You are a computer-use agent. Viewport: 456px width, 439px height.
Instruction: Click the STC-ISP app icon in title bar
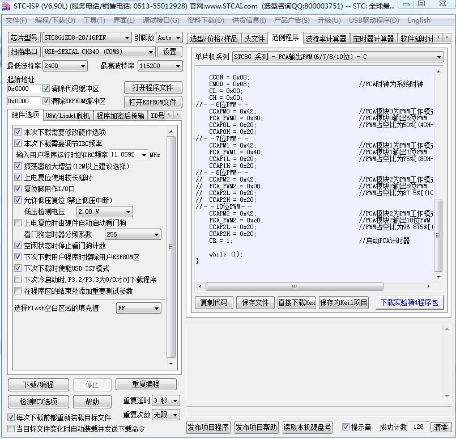click(x=6, y=6)
